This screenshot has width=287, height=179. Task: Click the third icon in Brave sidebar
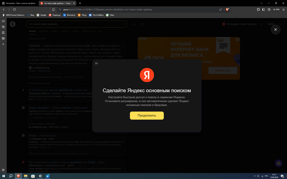(3, 33)
